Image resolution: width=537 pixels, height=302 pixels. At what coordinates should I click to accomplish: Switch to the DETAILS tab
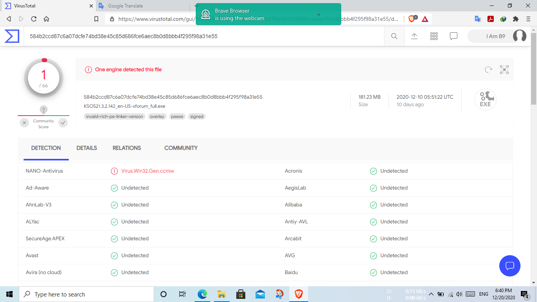click(87, 148)
